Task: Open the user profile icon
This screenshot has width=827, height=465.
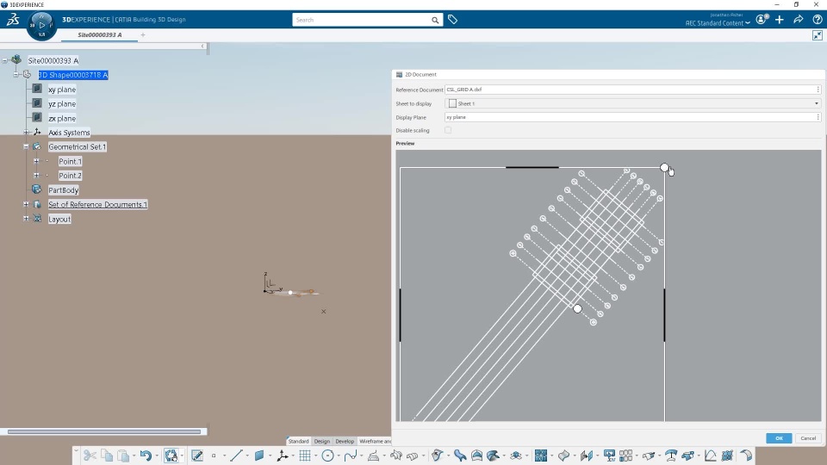Action: coord(762,20)
